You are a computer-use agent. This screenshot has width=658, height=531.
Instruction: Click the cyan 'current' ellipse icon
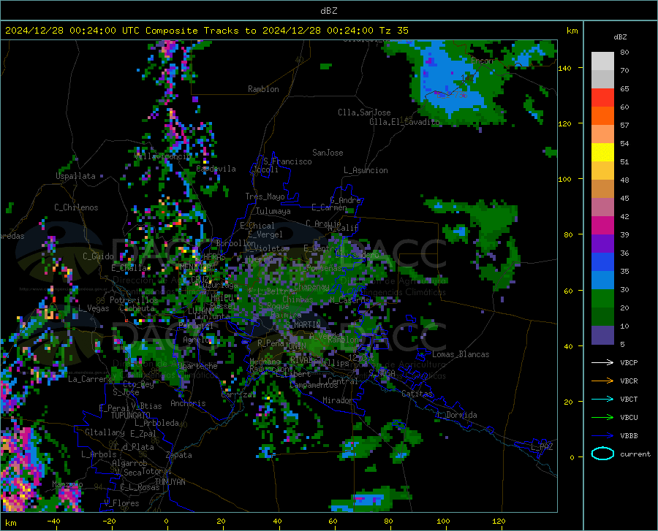point(602,454)
